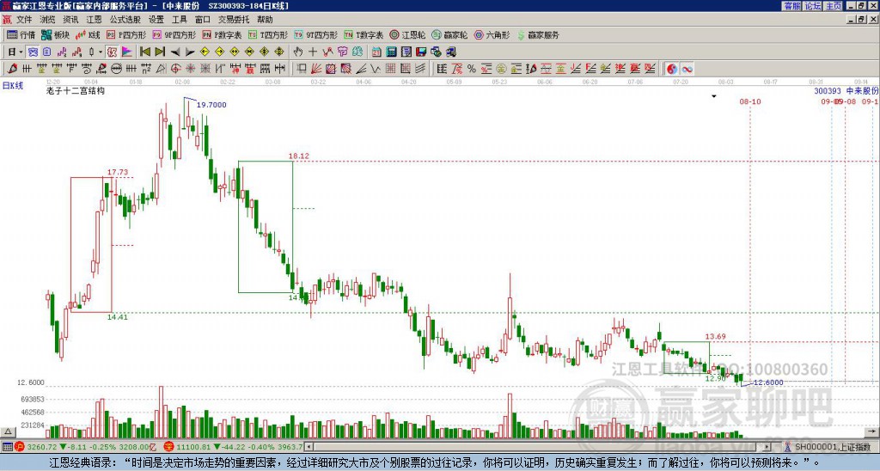The image size is (880, 471).
Task: Click the volume panel up-triangle button
Action: (x=8, y=432)
